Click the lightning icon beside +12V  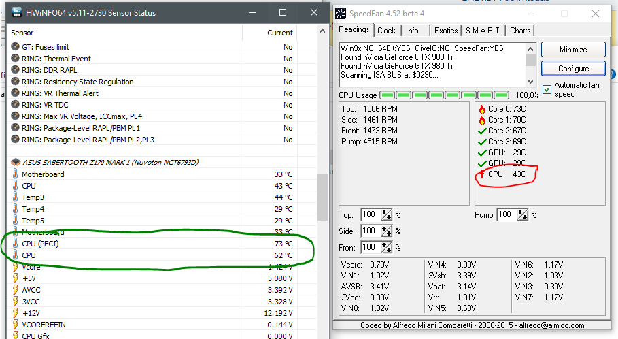[x=16, y=313]
